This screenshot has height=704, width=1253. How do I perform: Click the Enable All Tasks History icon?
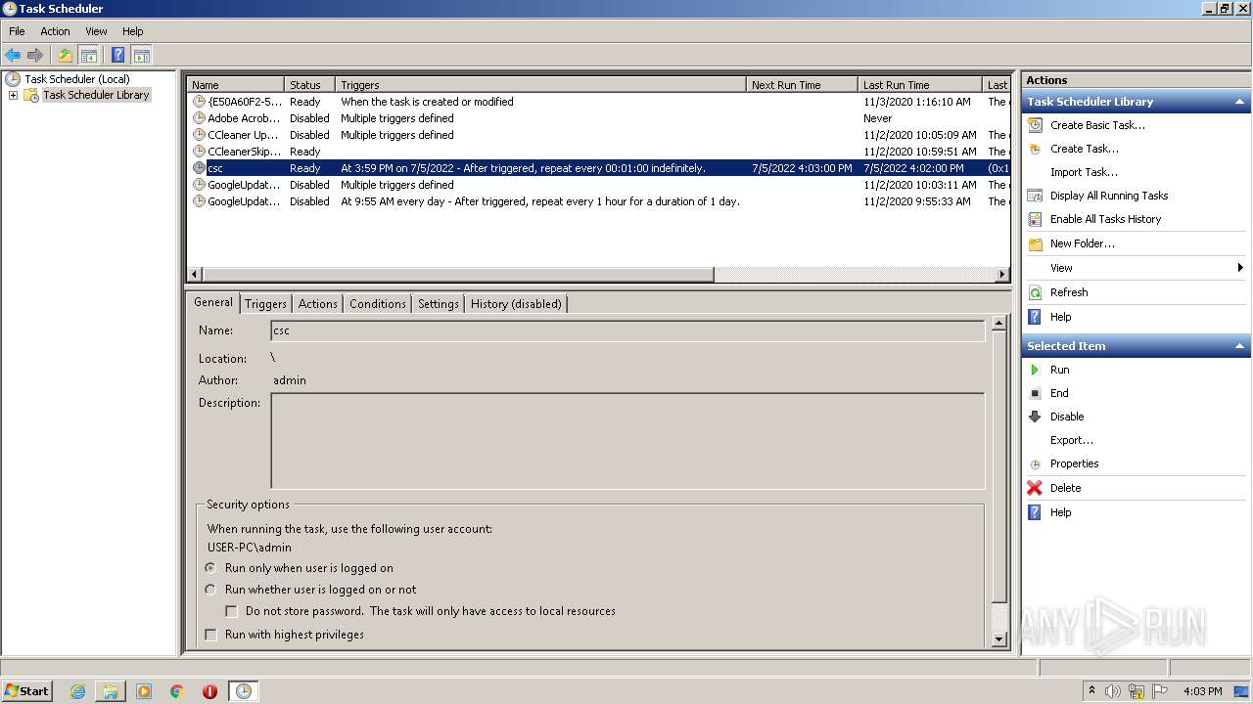point(1035,219)
